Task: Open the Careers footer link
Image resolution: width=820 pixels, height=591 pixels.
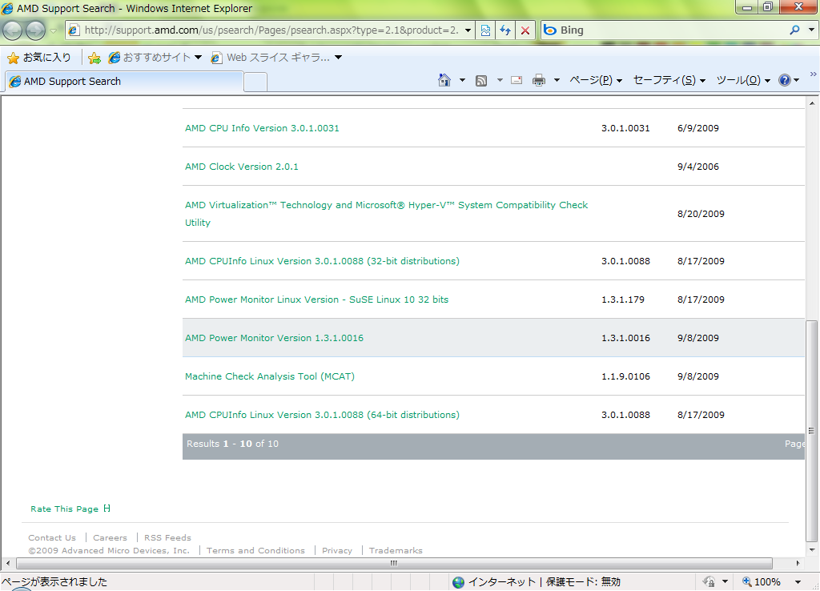Action: [110, 537]
